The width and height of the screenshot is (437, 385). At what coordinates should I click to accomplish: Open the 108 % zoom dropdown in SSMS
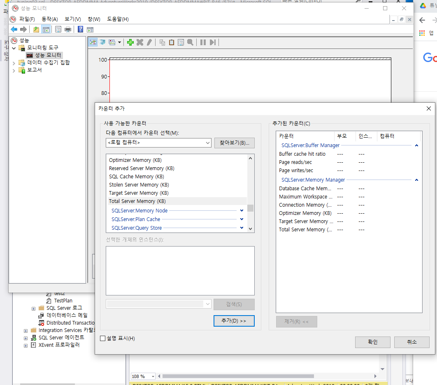click(x=153, y=376)
